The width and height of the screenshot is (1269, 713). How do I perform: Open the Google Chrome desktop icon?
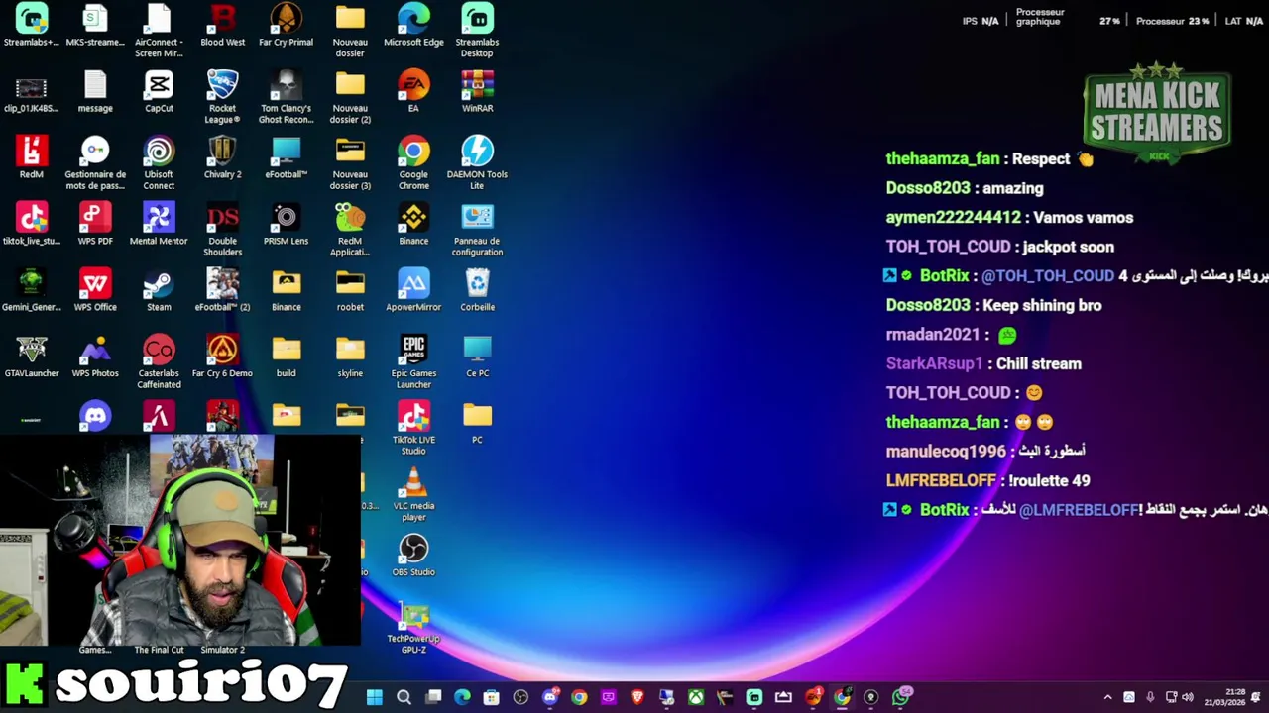tap(413, 163)
